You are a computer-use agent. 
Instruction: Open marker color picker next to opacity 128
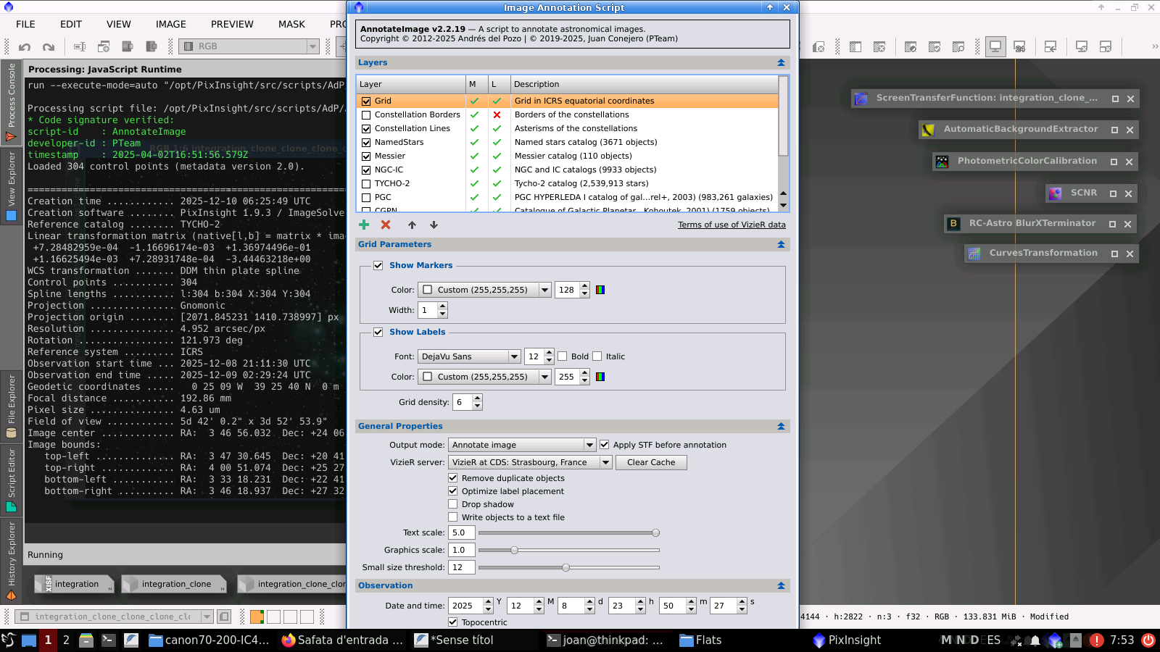click(x=600, y=290)
